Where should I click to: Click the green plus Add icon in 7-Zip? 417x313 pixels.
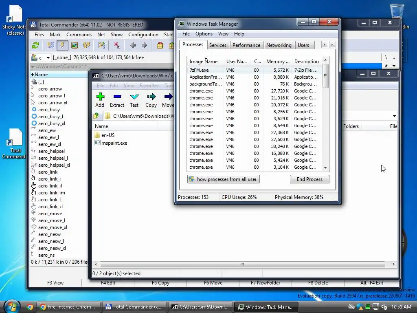(100, 97)
